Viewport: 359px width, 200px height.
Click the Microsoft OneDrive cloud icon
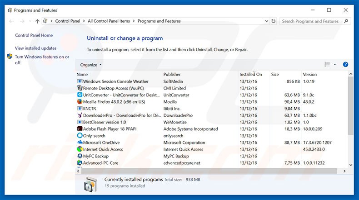tap(80, 142)
